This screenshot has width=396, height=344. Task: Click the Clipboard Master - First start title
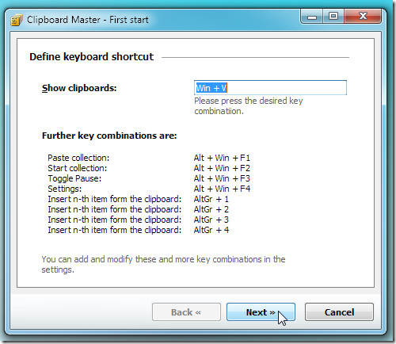88,20
